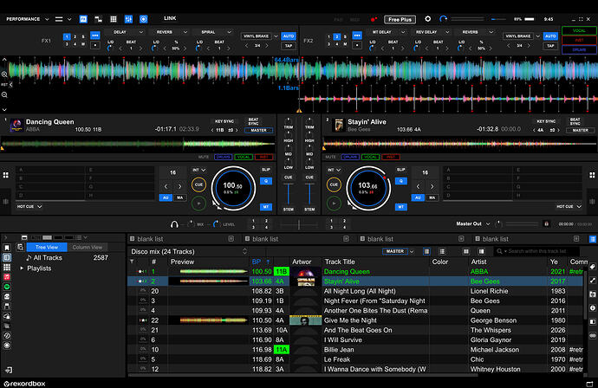This screenshot has height=388, width=598.
Task: Enable deck 1 auto loop AU button
Action: tap(166, 197)
